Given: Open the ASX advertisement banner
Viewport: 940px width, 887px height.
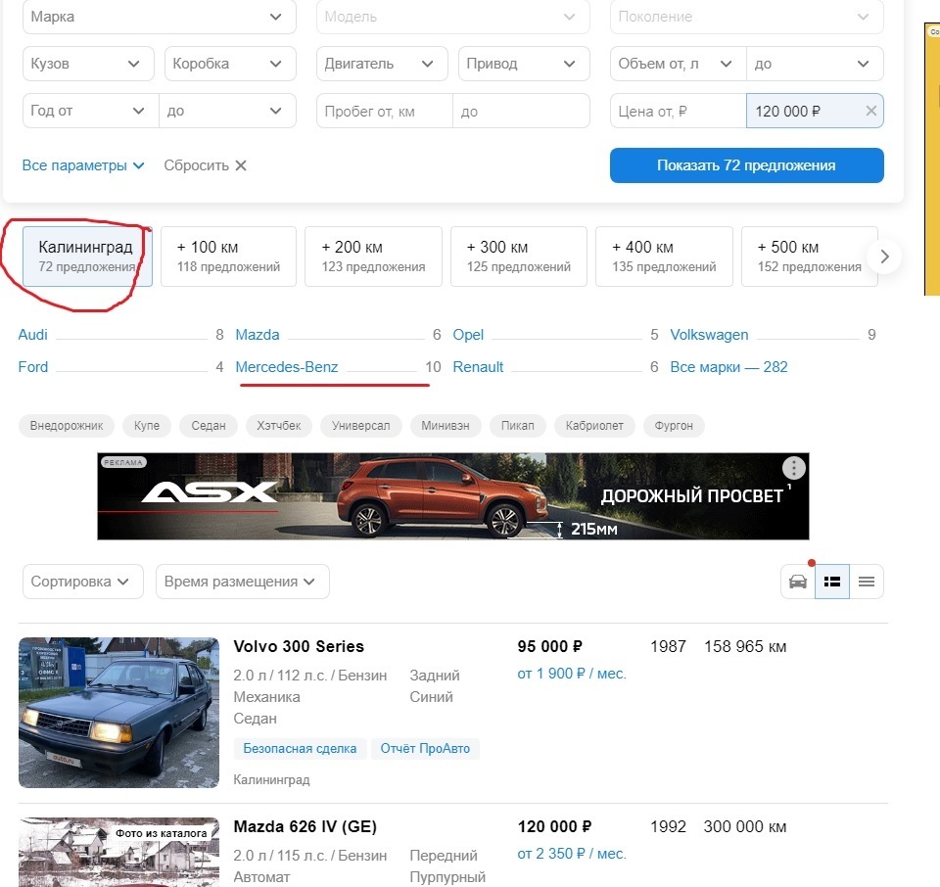Looking at the screenshot, I should [453, 496].
